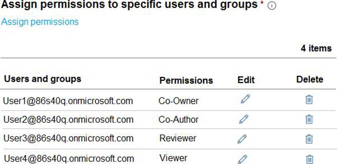Click the Users and groups column header
The width and height of the screenshot is (337, 164).
tap(42, 79)
